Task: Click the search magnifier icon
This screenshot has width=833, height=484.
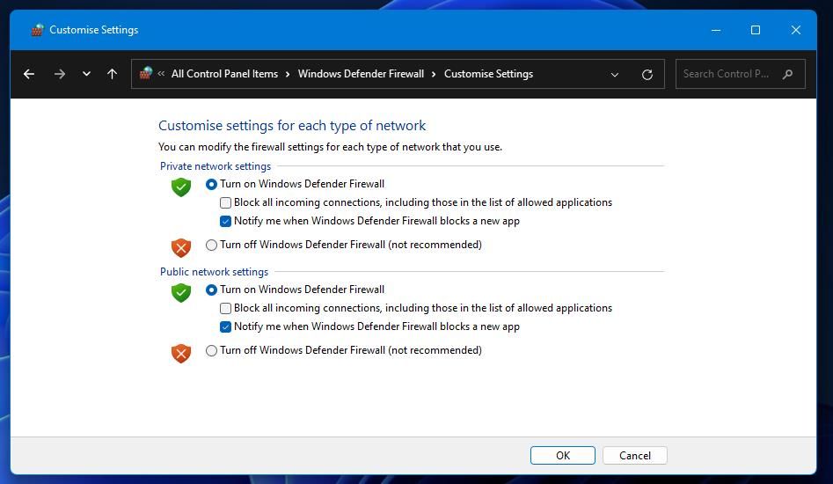Action: 788,74
